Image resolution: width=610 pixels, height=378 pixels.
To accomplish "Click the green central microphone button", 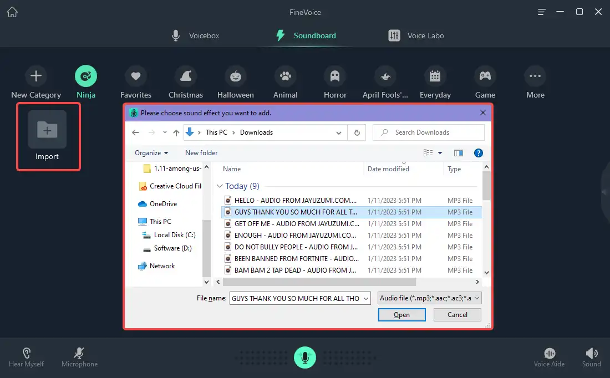I will point(305,357).
